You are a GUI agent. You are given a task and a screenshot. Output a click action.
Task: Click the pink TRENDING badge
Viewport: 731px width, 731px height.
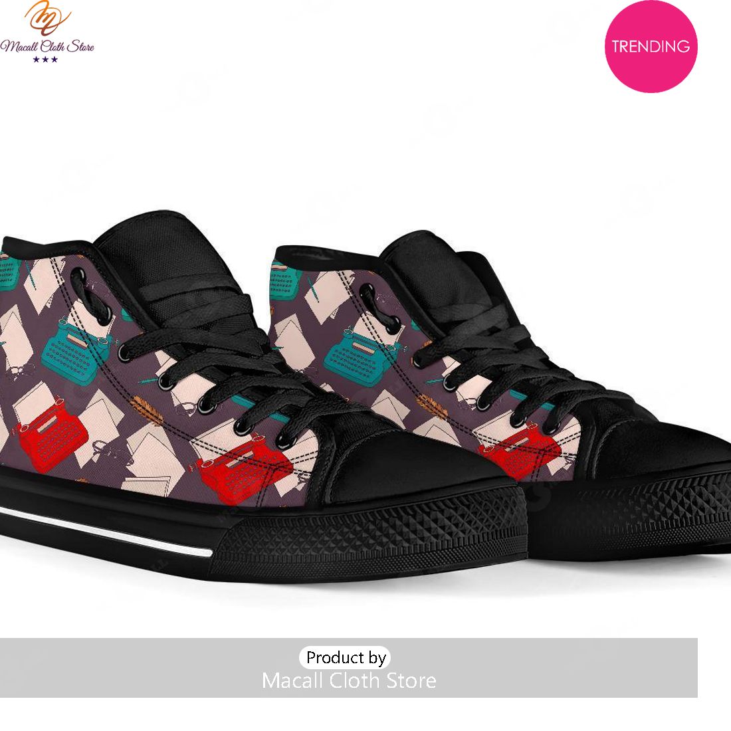click(x=651, y=46)
